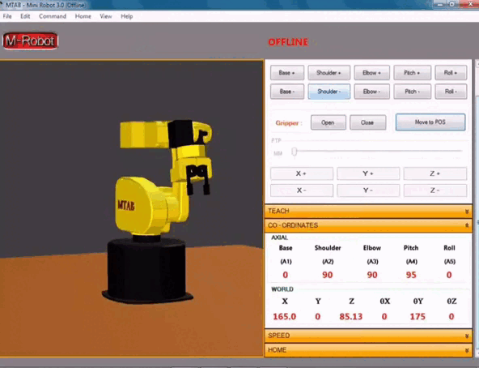Close the gripper
Image resolution: width=479 pixels, height=368 pixels.
pyautogui.click(x=367, y=122)
